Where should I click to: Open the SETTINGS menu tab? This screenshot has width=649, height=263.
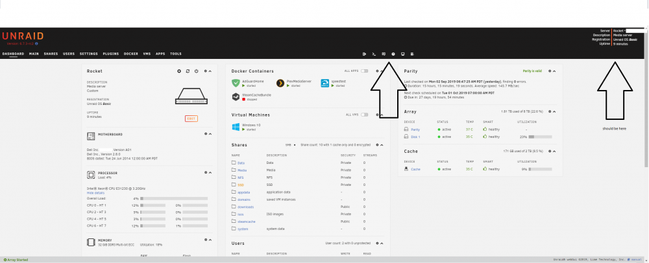coord(88,54)
